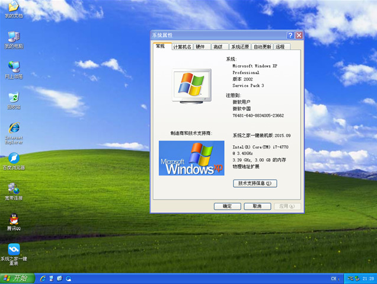This screenshot has height=284, width=377.
Task: Open the 开始 Start menu
Action: click(17, 278)
